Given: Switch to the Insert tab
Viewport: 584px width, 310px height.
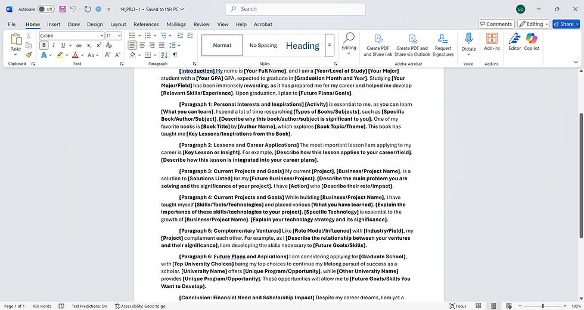Looking at the screenshot, I should (53, 24).
